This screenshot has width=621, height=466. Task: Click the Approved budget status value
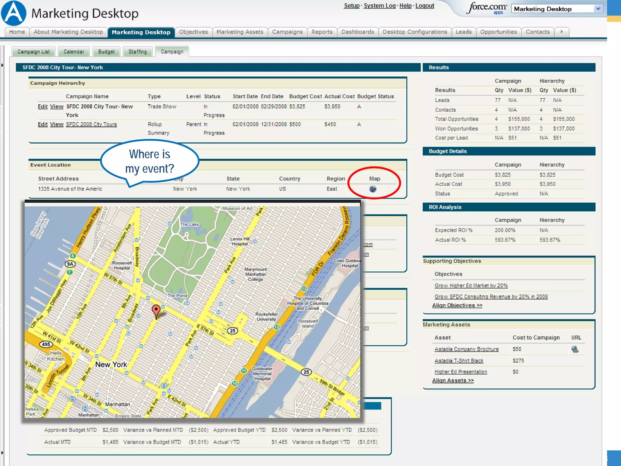point(506,194)
